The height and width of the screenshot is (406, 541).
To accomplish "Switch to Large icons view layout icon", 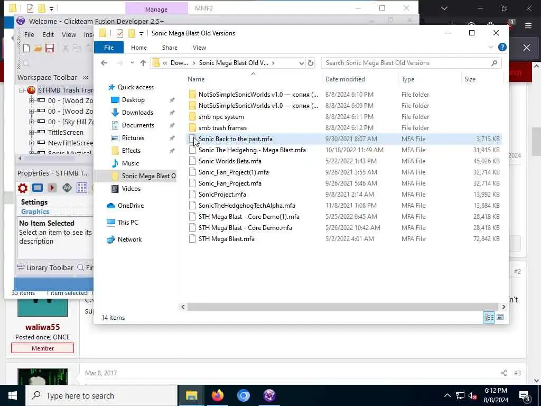I will pyautogui.click(x=500, y=317).
